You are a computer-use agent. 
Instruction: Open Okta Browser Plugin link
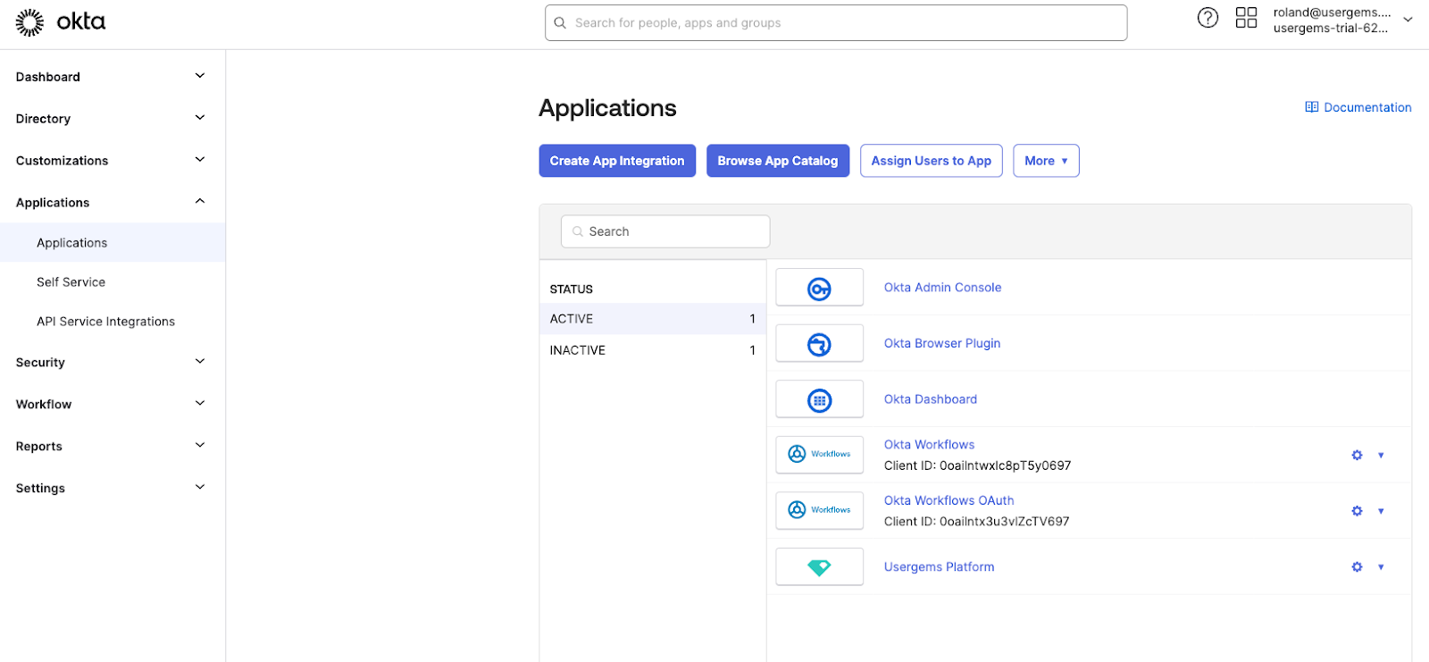942,343
